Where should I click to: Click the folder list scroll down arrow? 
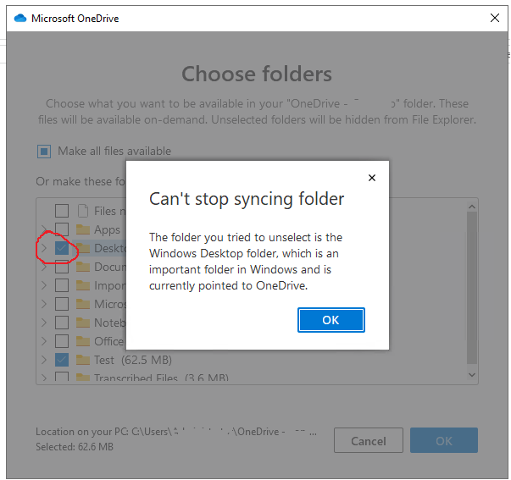tap(471, 375)
